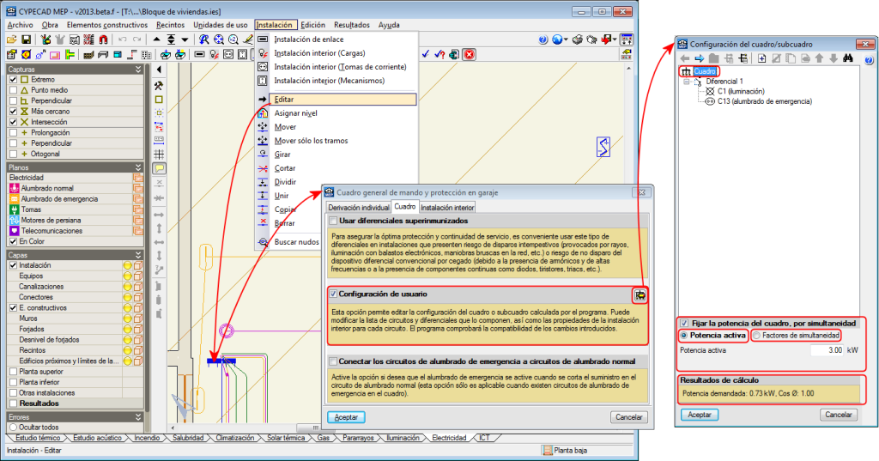
Task: Select C1 (iluminación) tree item
Action: click(741, 91)
